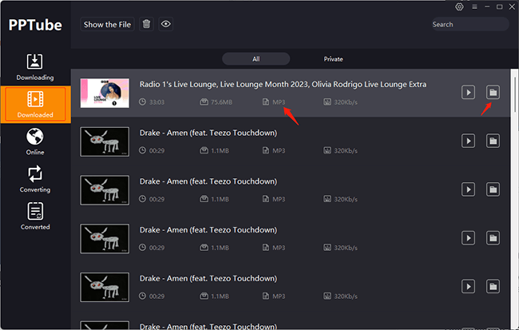
Task: Click the 320Kb/s bitrate of Radio 1's track
Action: 346,102
